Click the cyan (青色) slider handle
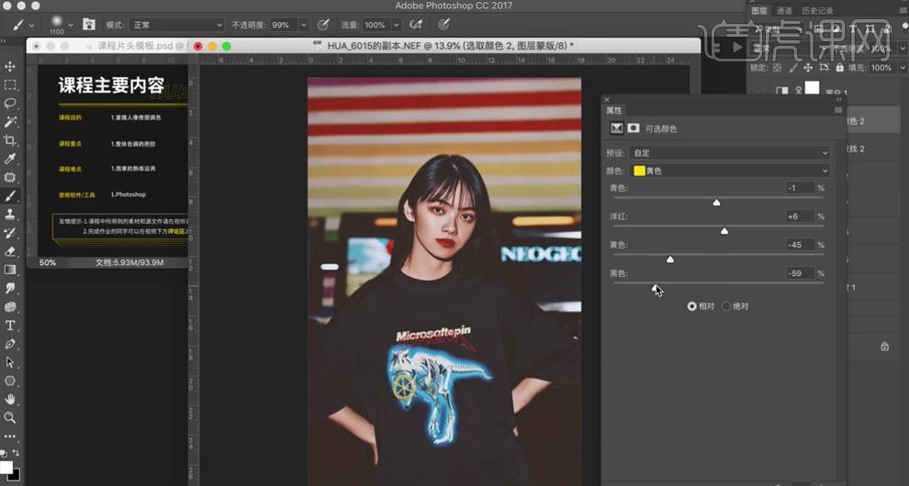 (716, 202)
